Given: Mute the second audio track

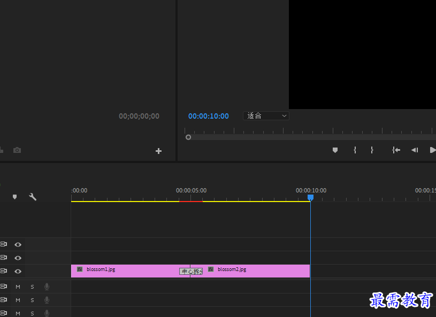Looking at the screenshot, I should (18, 300).
